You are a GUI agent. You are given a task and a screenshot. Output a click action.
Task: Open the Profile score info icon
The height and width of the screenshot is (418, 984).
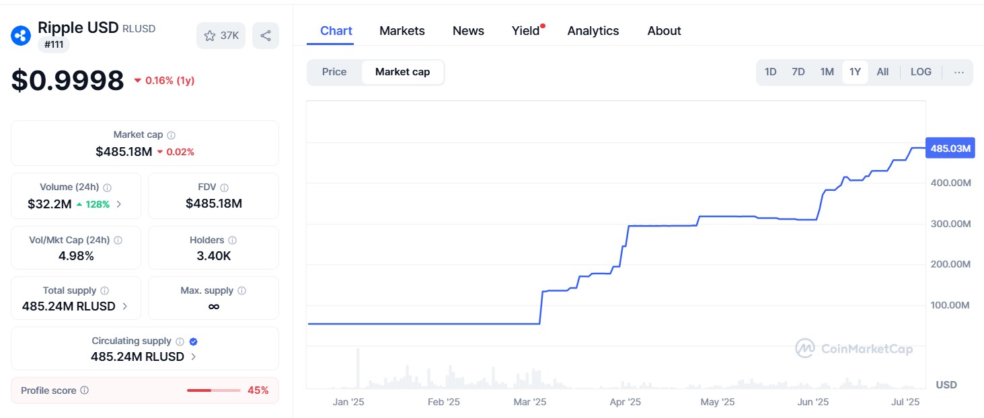click(84, 390)
